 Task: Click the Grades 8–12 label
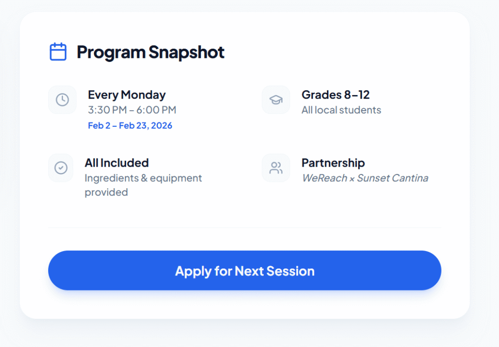click(335, 95)
